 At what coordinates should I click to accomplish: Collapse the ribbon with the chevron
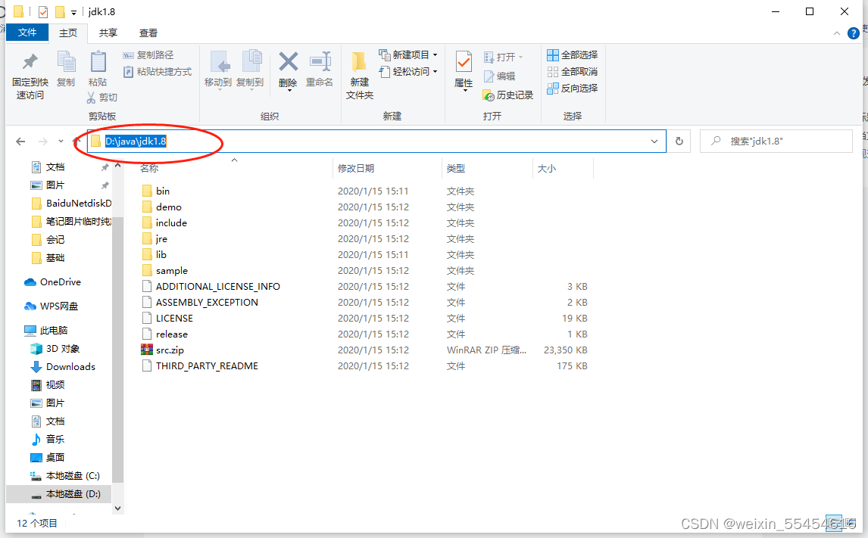point(836,33)
